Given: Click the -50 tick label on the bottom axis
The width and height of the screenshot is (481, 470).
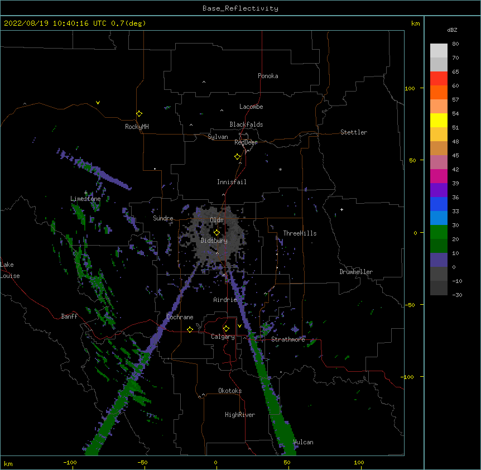Looking at the screenshot, I should coord(142,463).
